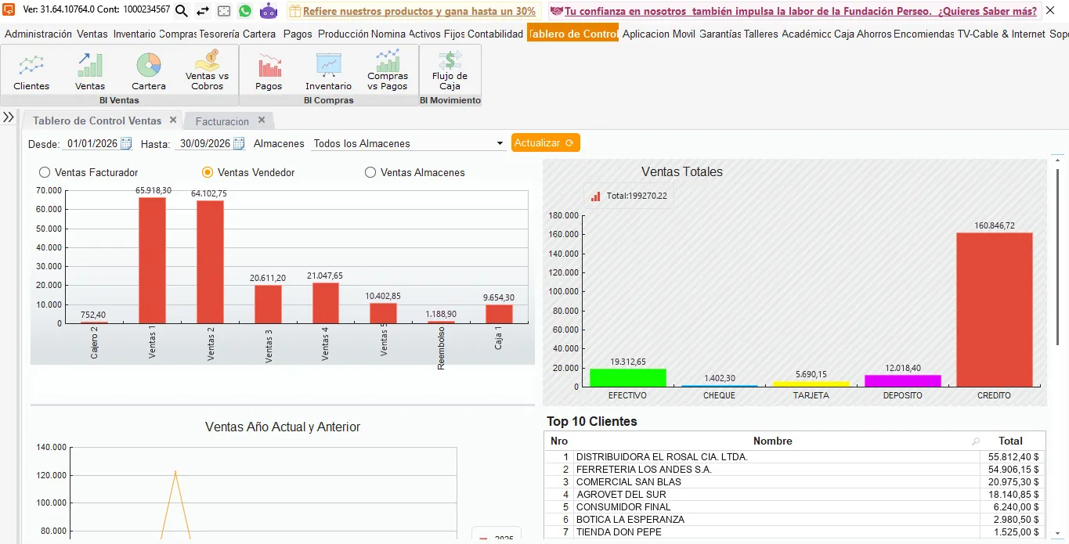This screenshot has height=544, width=1069.
Task: Select BOTICA LA ESPERANZA row
Action: pyautogui.click(x=795, y=519)
